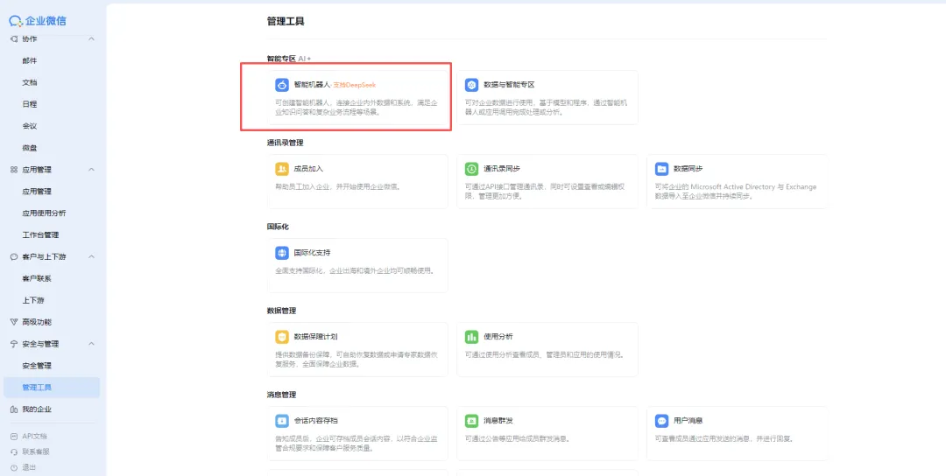
Task: Open the 成员加入 card title
Action: pyautogui.click(x=308, y=169)
